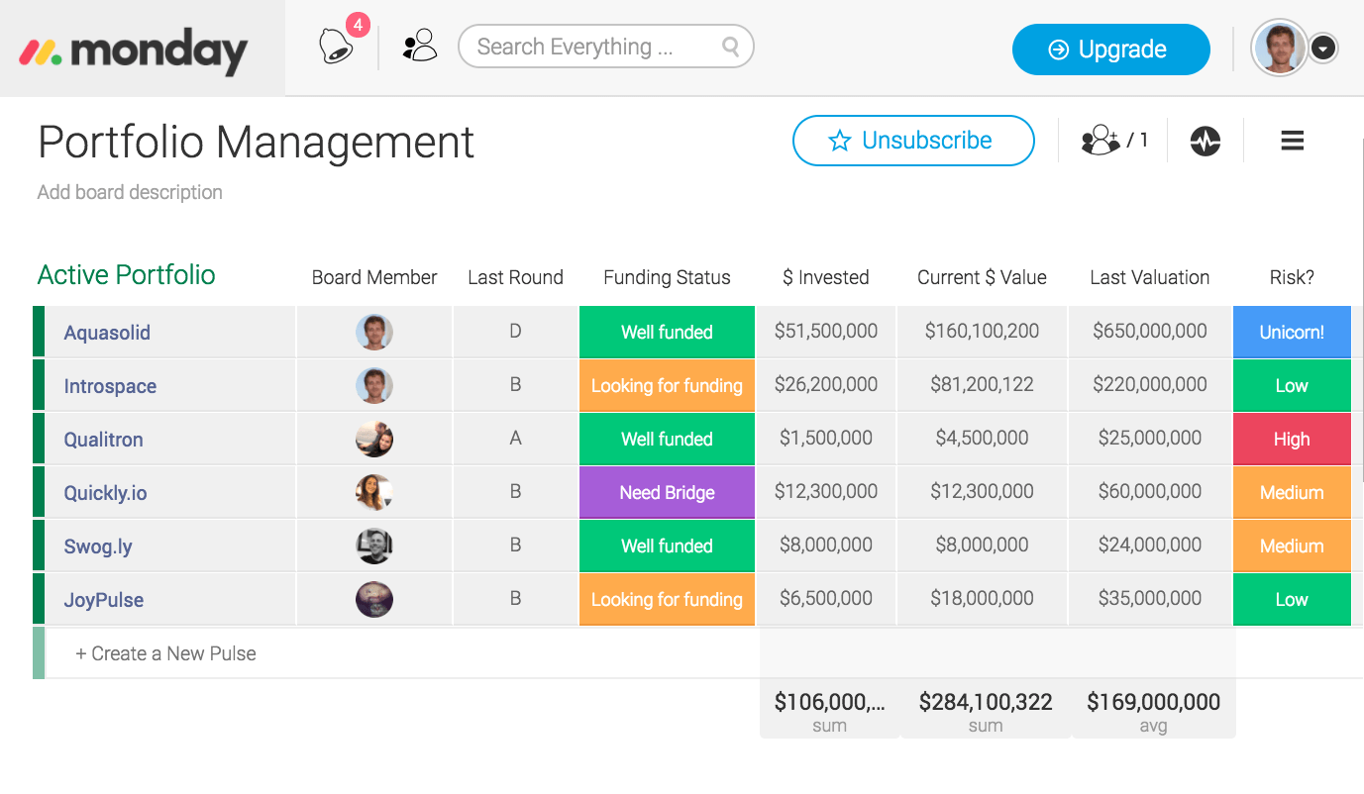Click the board subscribers icon
Viewport: 1364px width, 794px height.
[1101, 141]
